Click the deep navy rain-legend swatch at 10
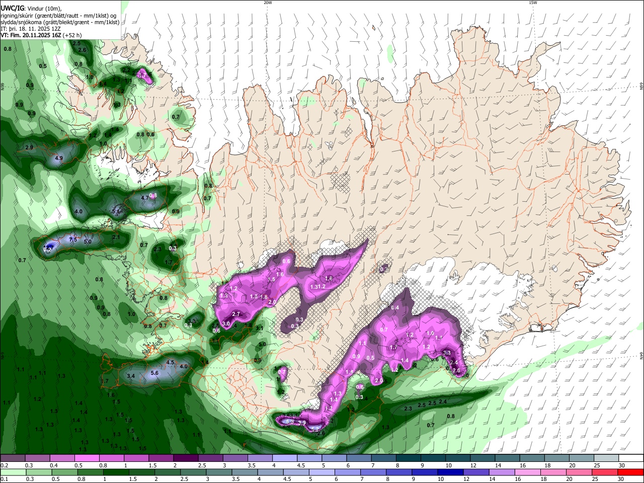This screenshot has width=644, height=483. [x=449, y=472]
